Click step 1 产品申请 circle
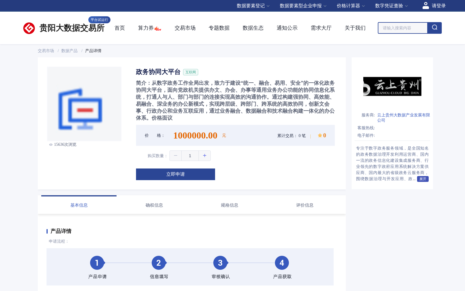The height and width of the screenshot is (291, 465). (97, 263)
